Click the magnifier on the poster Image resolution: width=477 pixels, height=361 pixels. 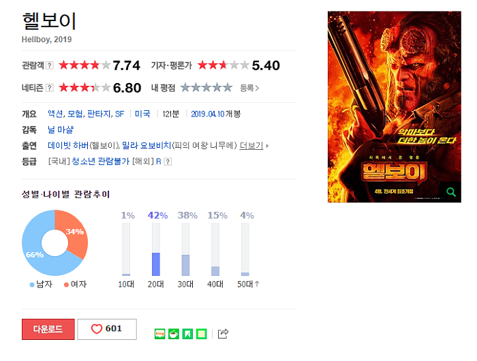click(x=451, y=192)
